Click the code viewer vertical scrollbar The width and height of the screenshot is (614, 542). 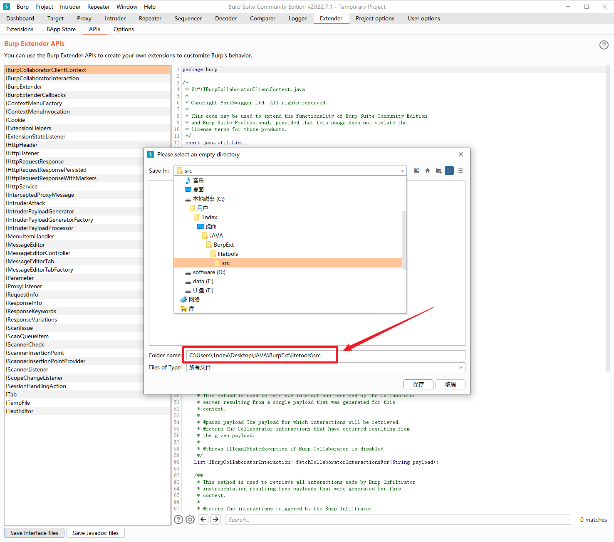[x=607, y=218]
